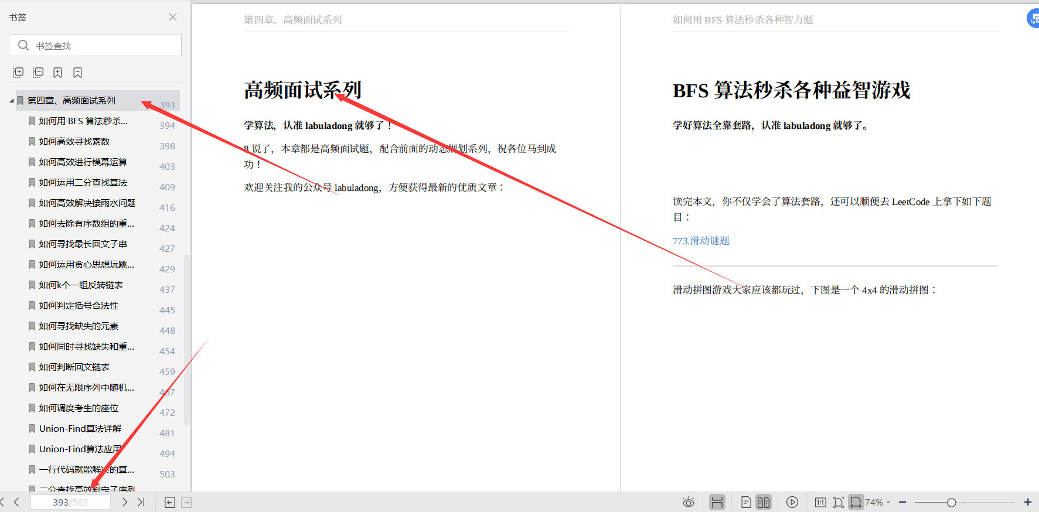
Task: Expand all bookmarks icon
Action: click(x=18, y=72)
